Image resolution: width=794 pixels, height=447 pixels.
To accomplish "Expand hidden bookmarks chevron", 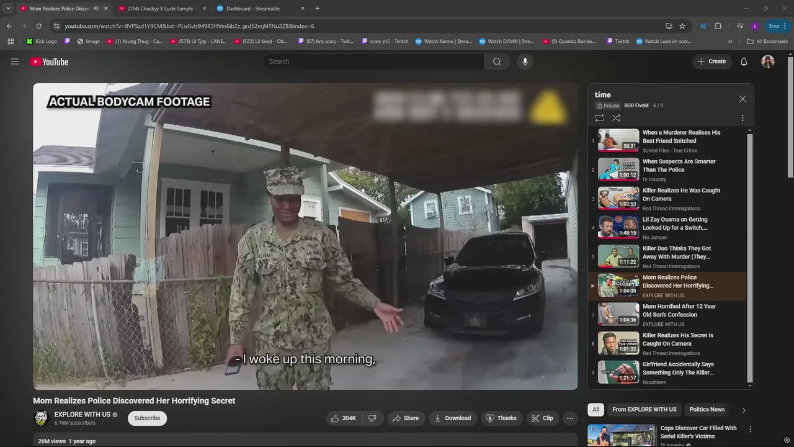I will (x=730, y=42).
